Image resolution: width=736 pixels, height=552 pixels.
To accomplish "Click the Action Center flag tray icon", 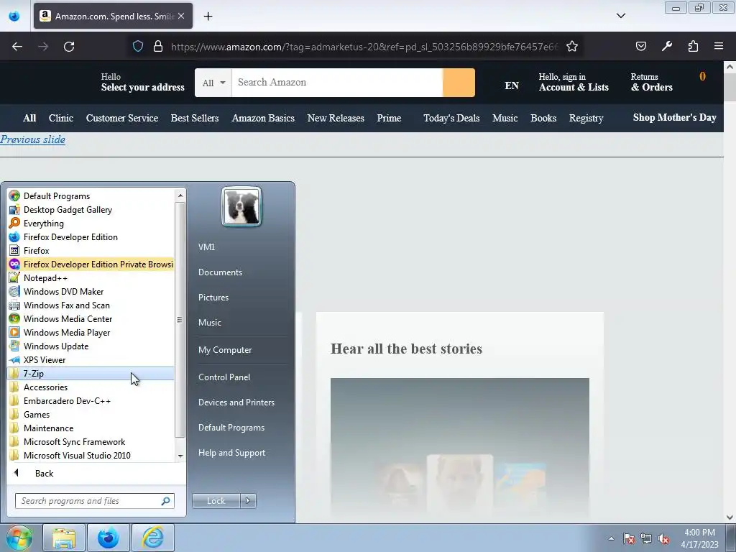I will click(x=628, y=538).
